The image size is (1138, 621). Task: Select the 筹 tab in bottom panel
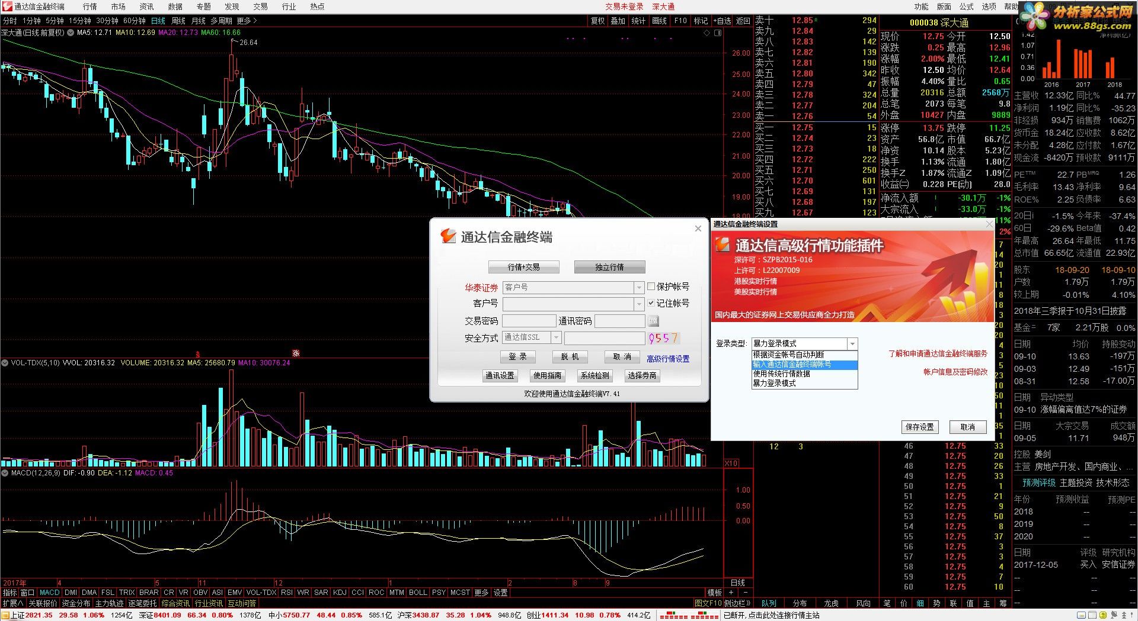1003,603
